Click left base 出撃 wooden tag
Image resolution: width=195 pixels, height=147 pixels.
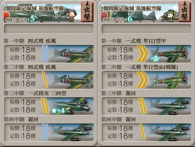pos(87,12)
